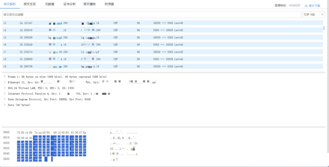Expand the 802.1Q Virtual LAN row
This screenshot has width=329, height=167.
pos(5,88)
